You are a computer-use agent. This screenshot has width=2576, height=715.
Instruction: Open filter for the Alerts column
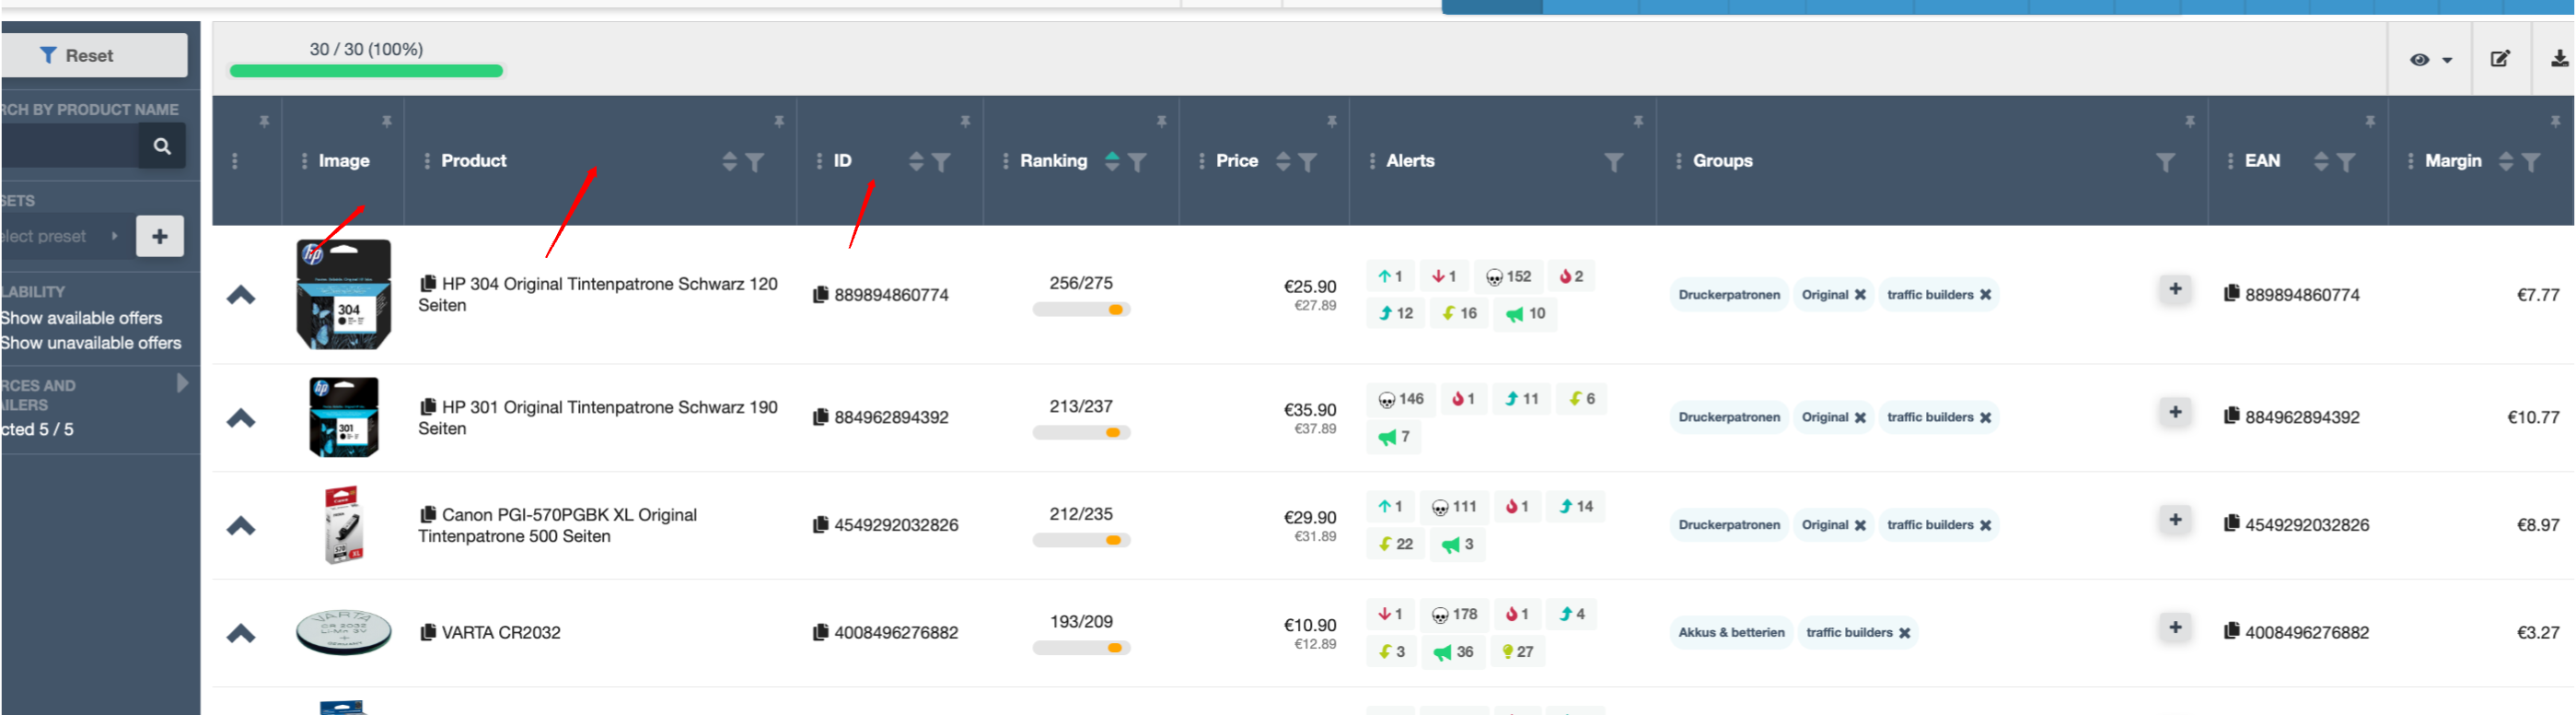click(1614, 162)
